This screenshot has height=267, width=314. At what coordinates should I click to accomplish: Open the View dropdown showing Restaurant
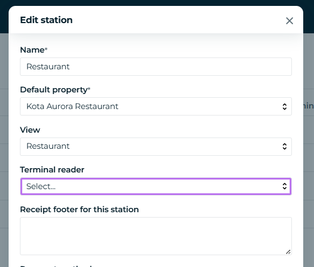pos(156,146)
